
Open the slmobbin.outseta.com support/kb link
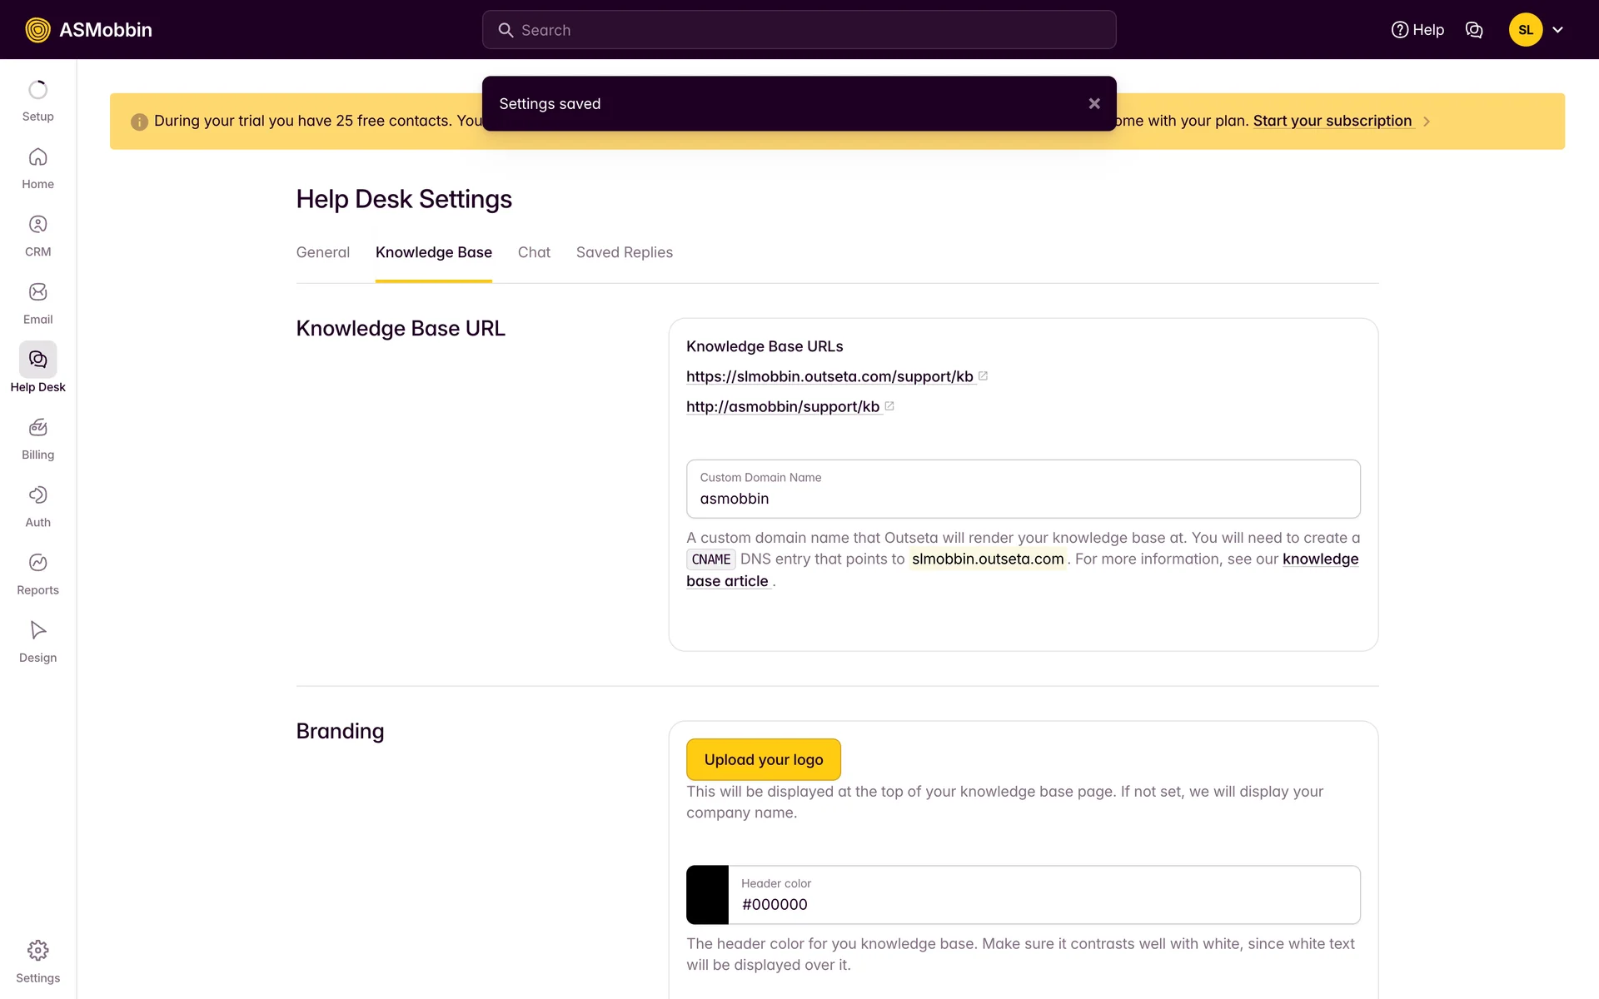pos(829,376)
